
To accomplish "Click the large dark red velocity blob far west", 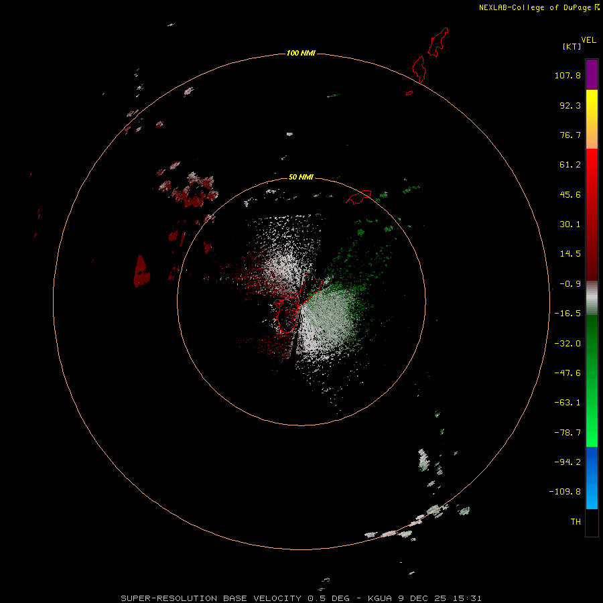I will tap(141, 271).
